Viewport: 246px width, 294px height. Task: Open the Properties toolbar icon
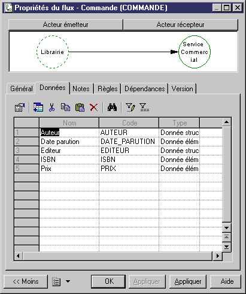pyautogui.click(x=20, y=107)
